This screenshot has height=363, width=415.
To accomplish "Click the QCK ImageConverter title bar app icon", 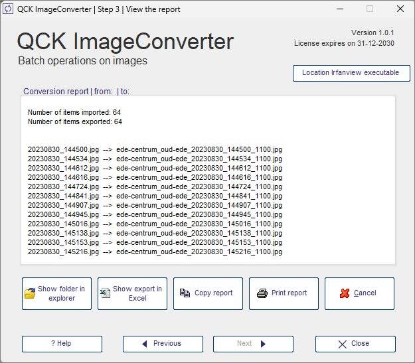I will point(8,9).
